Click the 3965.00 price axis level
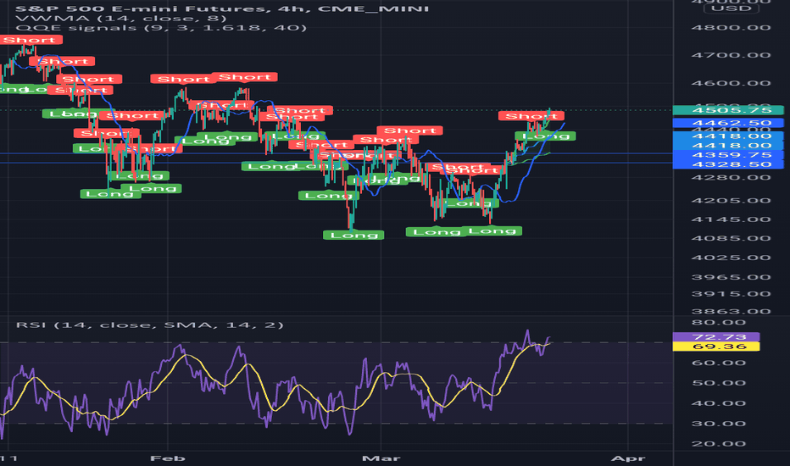 point(731,277)
